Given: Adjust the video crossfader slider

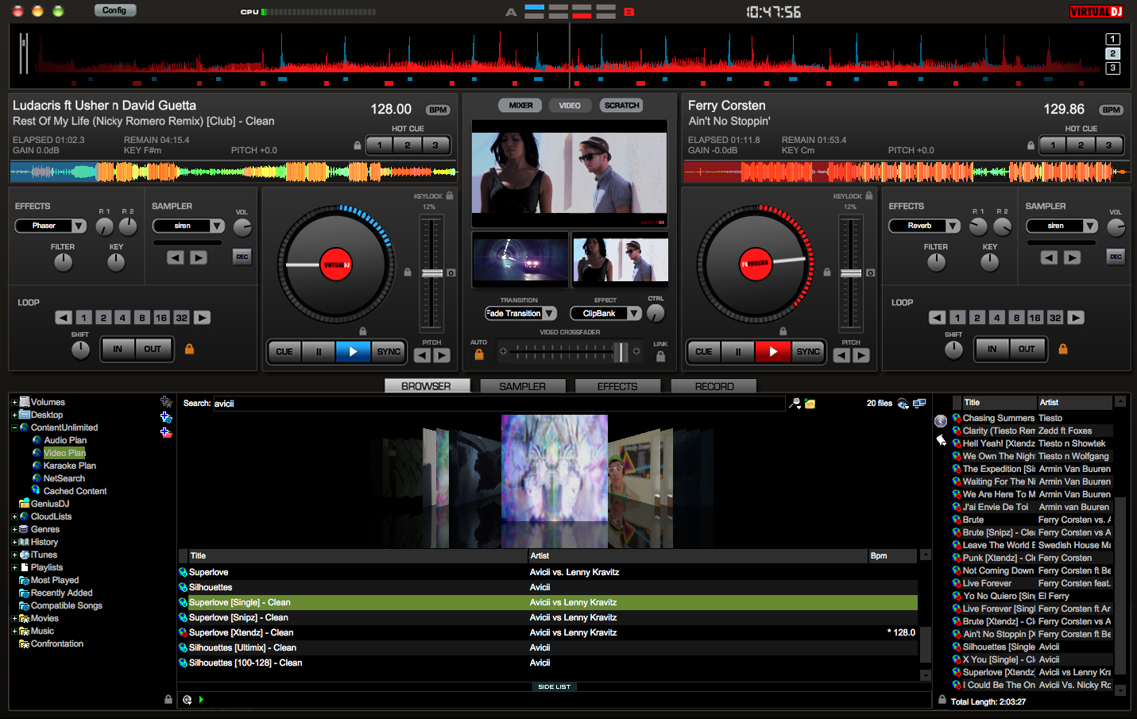Looking at the screenshot, I should (x=621, y=351).
